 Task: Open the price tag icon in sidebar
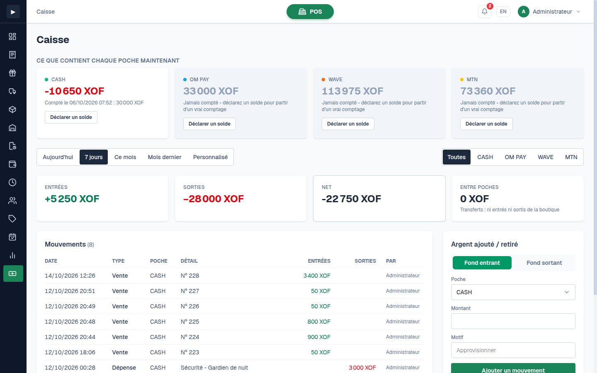[12, 219]
